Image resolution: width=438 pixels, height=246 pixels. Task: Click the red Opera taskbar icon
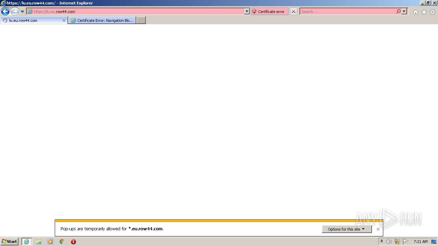(x=73, y=242)
